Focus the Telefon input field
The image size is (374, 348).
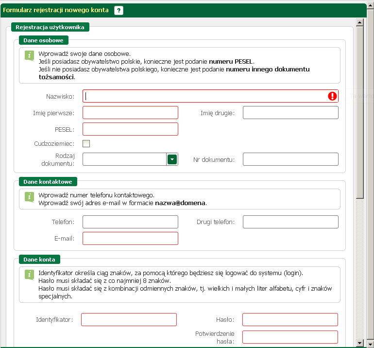coord(130,222)
